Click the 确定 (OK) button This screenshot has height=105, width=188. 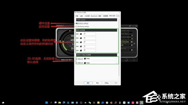coord(88,83)
